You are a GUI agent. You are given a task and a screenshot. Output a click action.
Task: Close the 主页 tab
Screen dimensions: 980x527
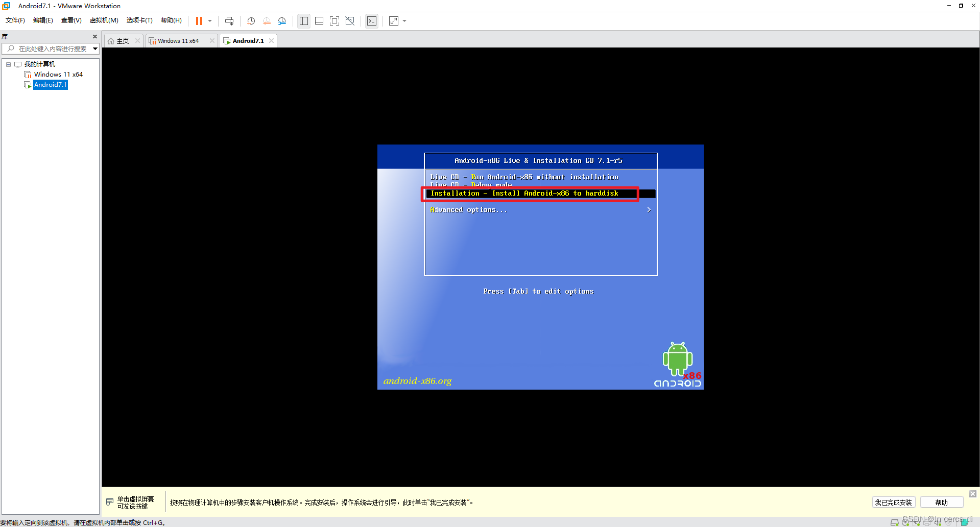pos(137,41)
